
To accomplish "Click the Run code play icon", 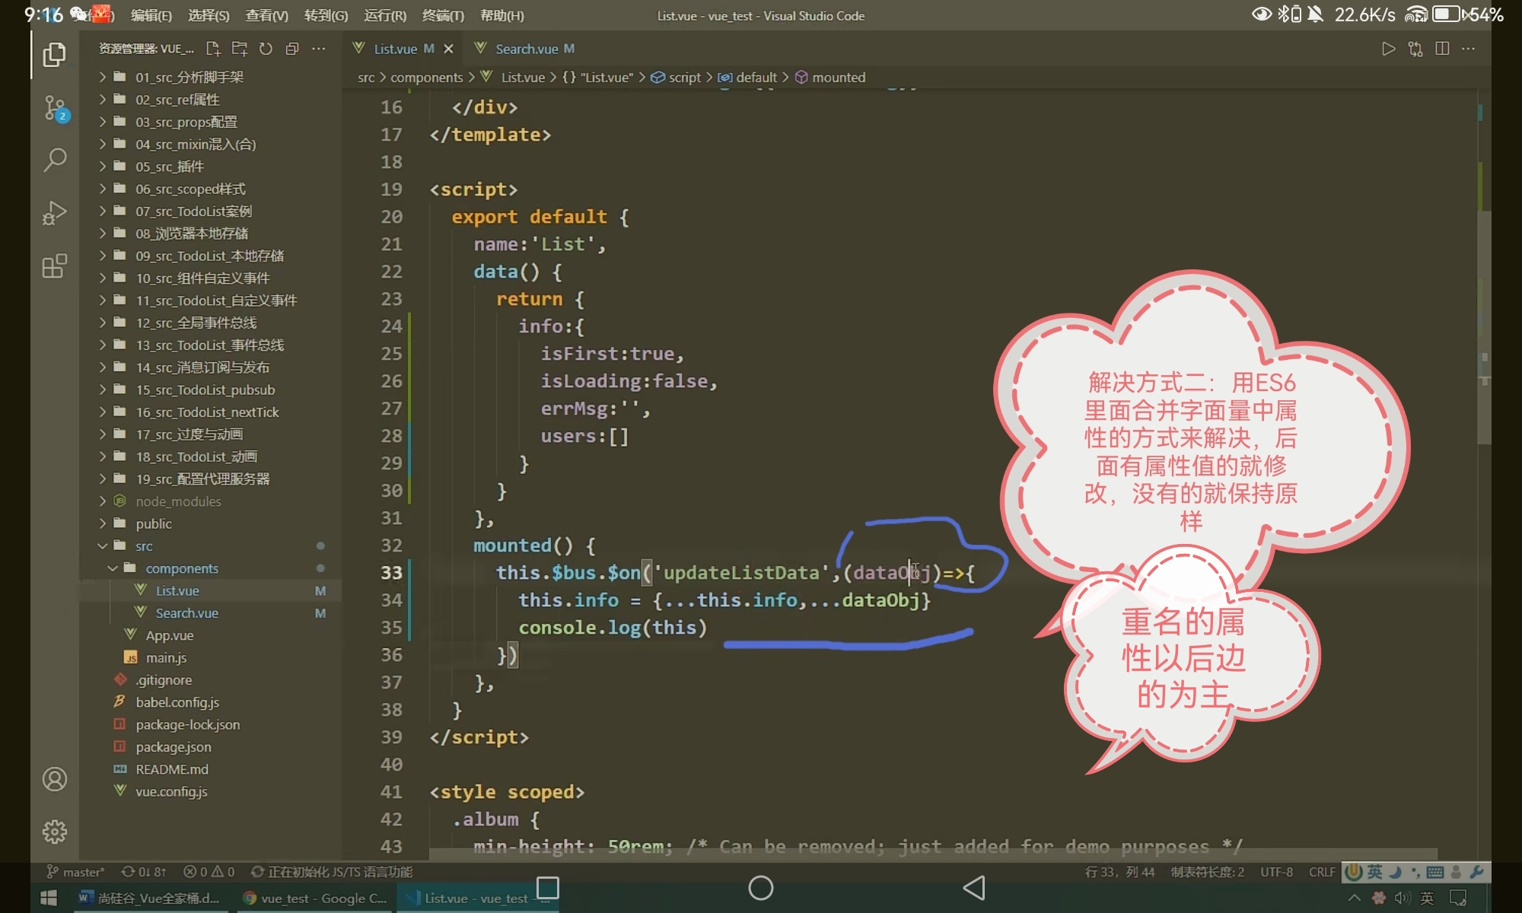I will (x=1388, y=49).
